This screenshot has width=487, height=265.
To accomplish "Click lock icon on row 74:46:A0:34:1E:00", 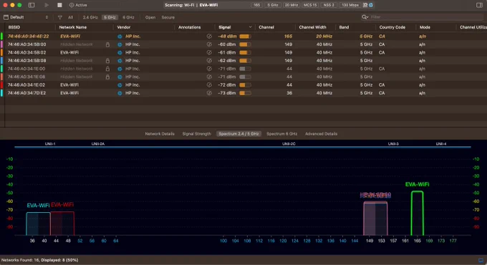I will 107,69.
